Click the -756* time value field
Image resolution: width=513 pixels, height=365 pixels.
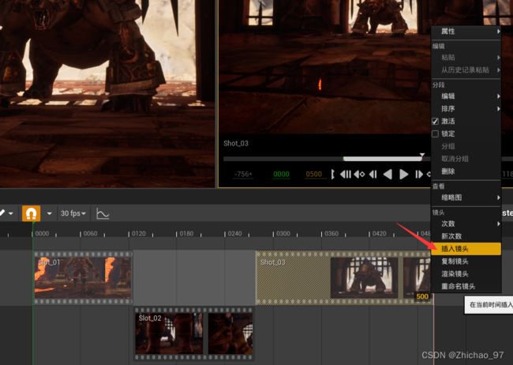pyautogui.click(x=243, y=175)
